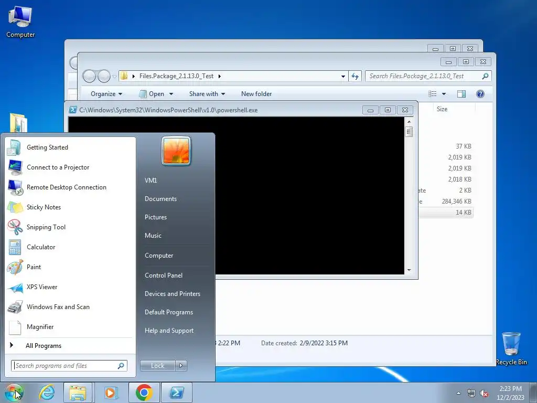Open the address bar history dropdown
Image resolution: width=537 pixels, height=403 pixels.
343,76
